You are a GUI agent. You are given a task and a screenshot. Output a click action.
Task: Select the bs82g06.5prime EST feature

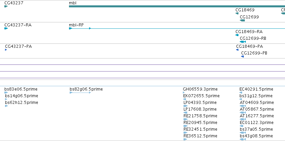point(80,93)
